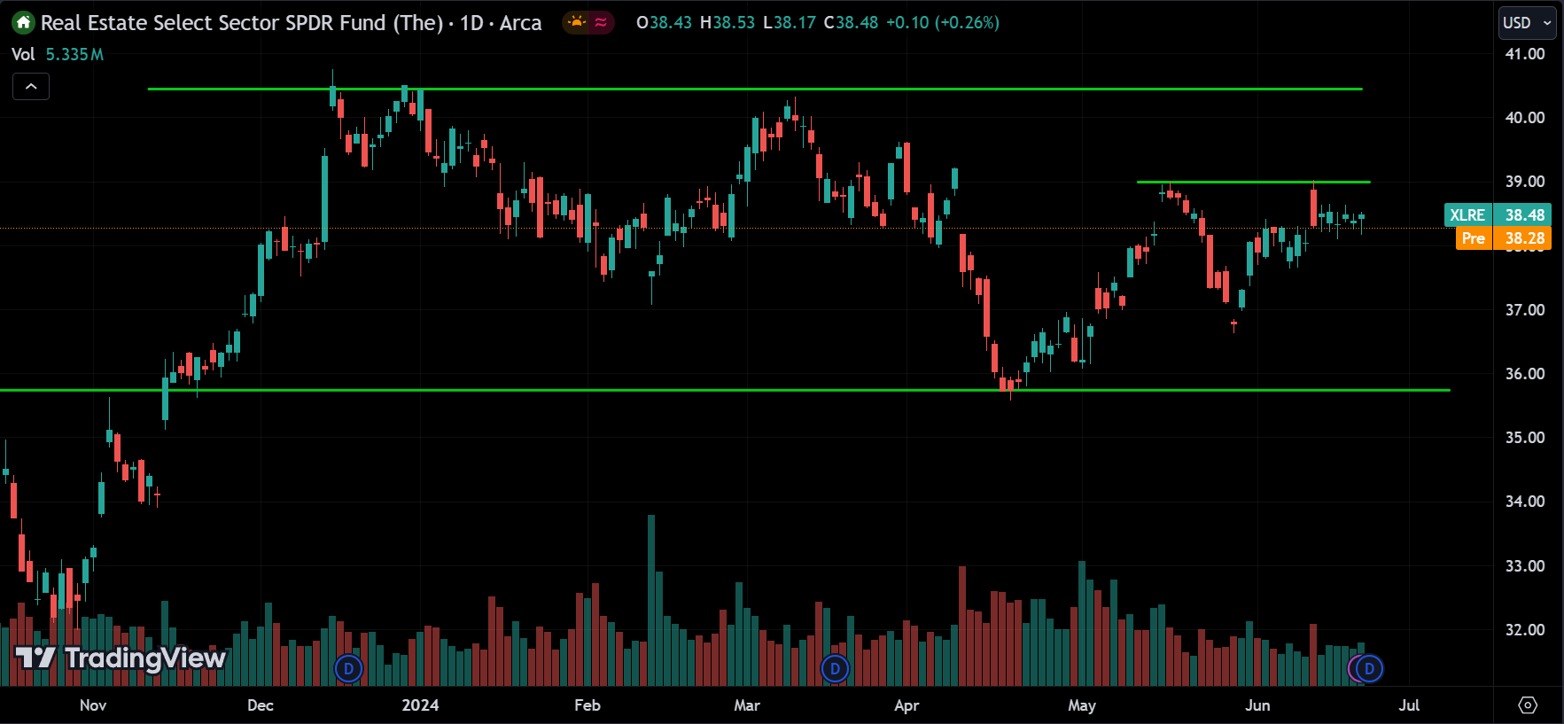Click the +0.10 (+0.26%) change value
Image resolution: width=1564 pixels, height=724 pixels.
click(943, 23)
